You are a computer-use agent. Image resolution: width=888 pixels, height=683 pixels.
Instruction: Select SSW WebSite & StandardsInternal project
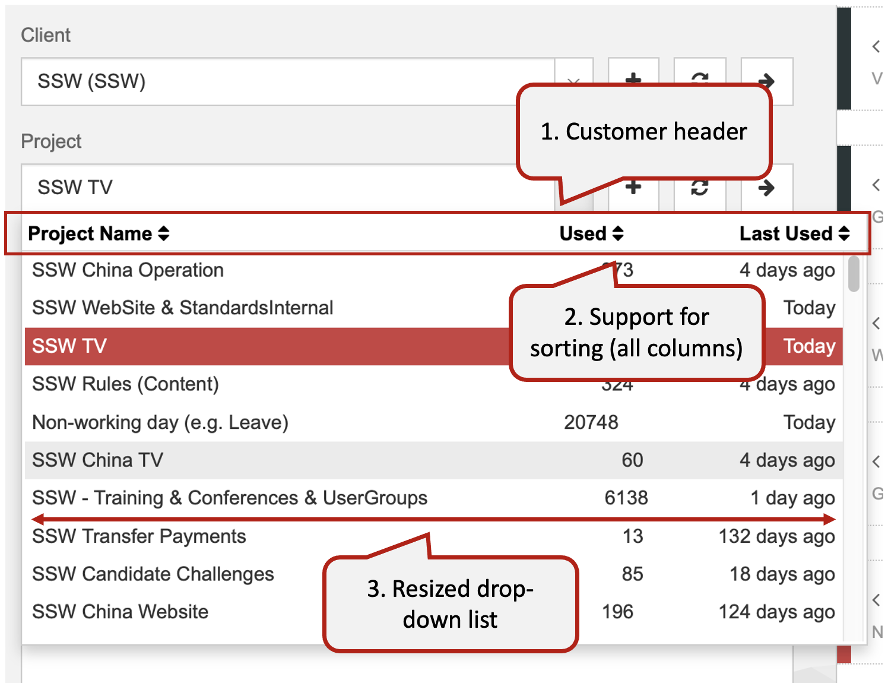(x=183, y=308)
